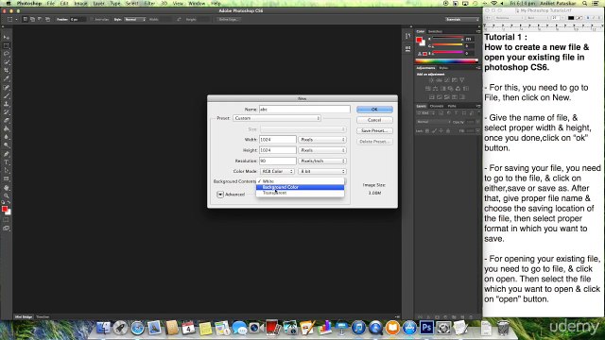Select the Hand tool
Viewport: 605px width, 340px height.
(x=7, y=188)
